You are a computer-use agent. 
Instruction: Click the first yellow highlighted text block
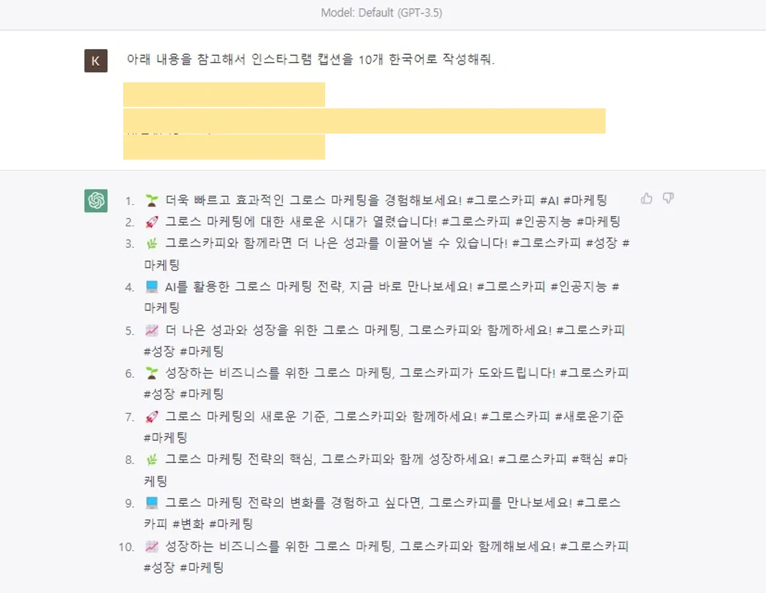click(223, 95)
